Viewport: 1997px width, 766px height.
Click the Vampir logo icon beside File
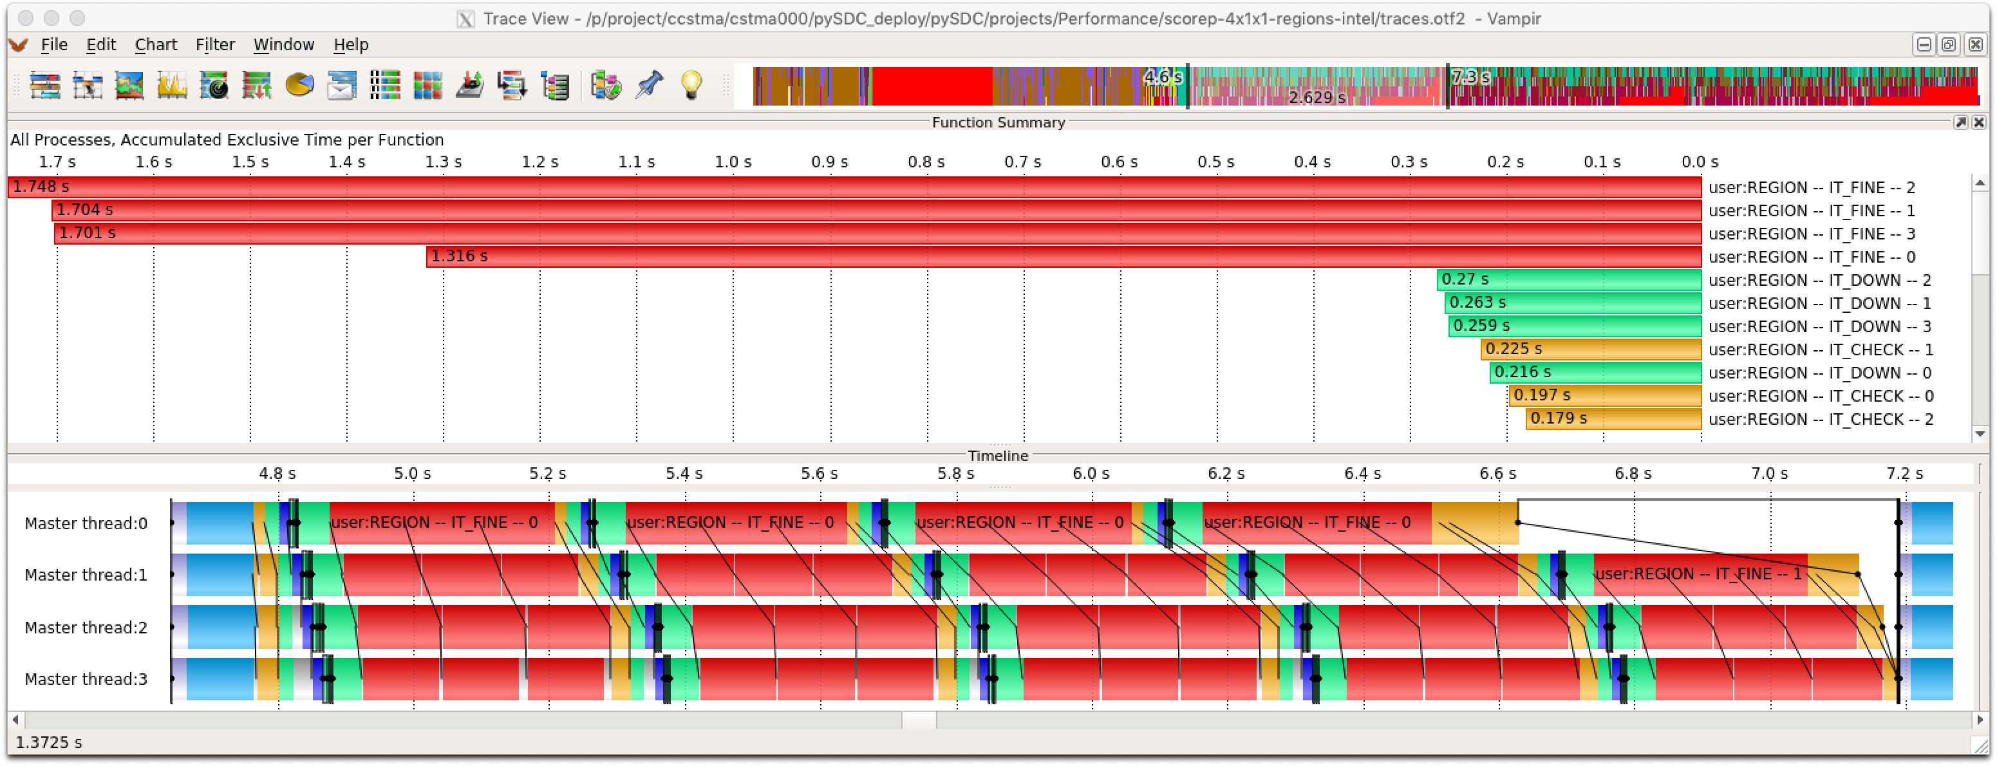pos(19,45)
